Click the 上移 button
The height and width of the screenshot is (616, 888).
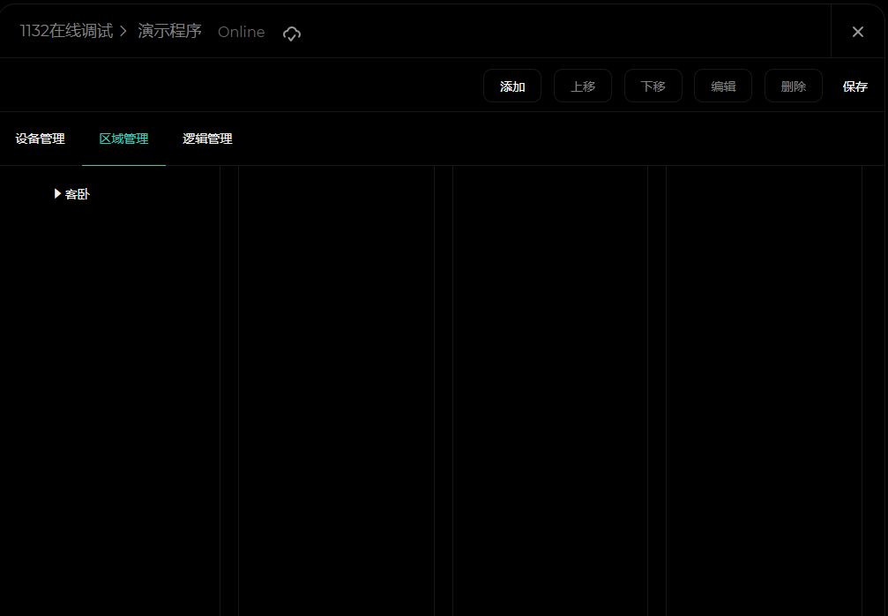click(583, 86)
